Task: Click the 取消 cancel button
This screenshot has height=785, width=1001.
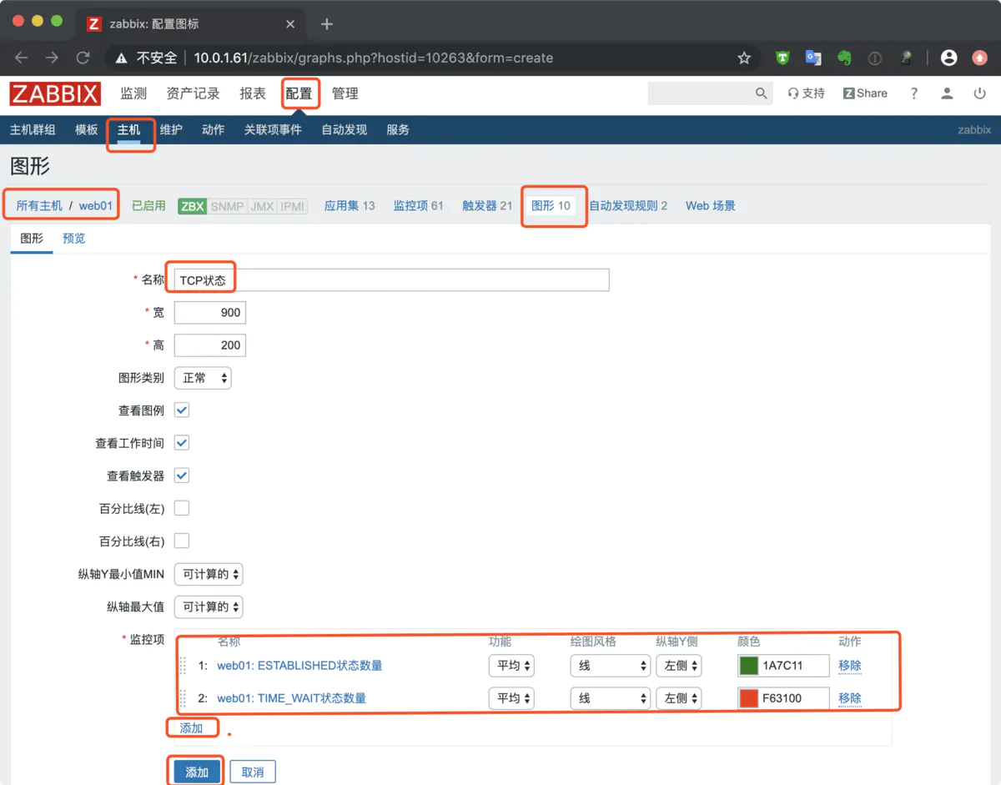Action: pyautogui.click(x=252, y=771)
